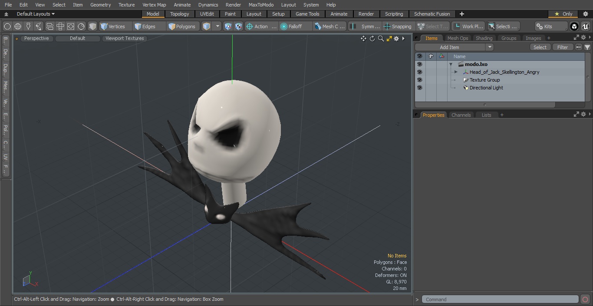Add a new layout tab with plus
Viewport: 593px width, 306px height.
[x=461, y=14]
